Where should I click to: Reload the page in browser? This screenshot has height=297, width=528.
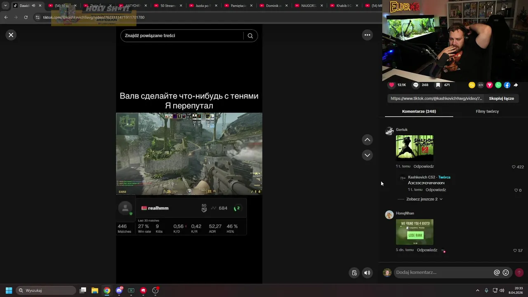(x=26, y=17)
